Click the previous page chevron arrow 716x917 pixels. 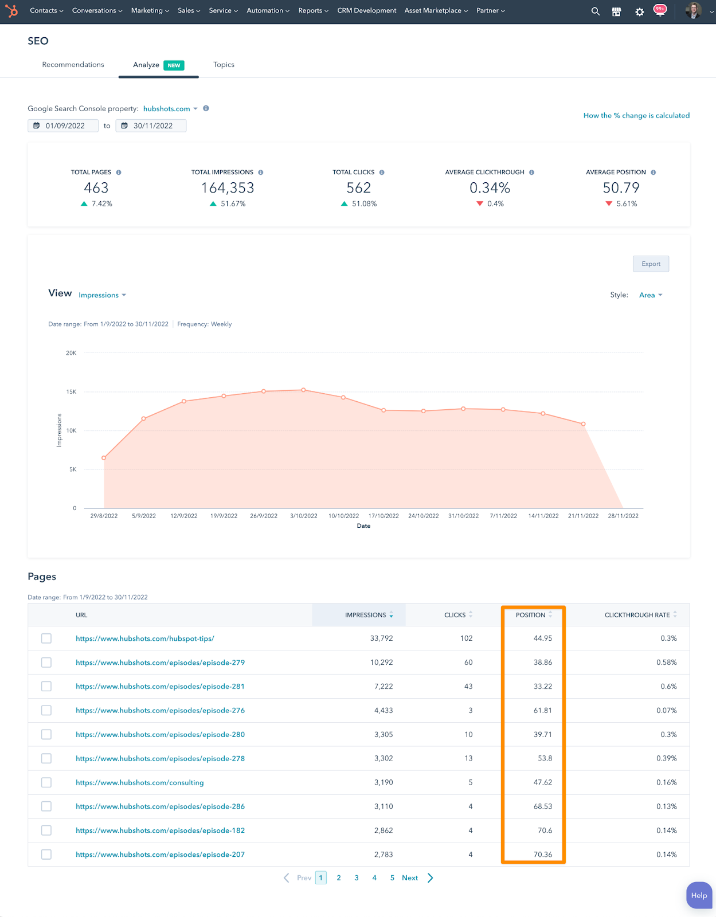click(x=287, y=878)
